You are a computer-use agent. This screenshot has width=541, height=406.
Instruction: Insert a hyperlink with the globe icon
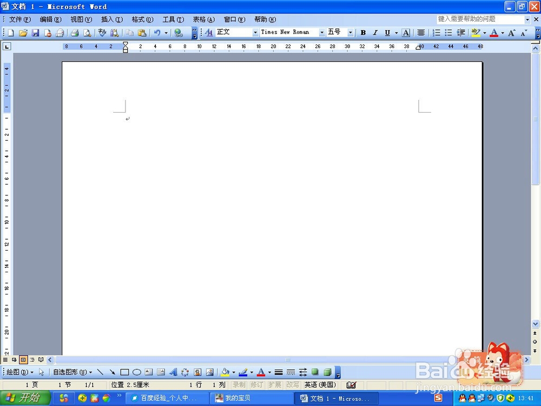(178, 33)
